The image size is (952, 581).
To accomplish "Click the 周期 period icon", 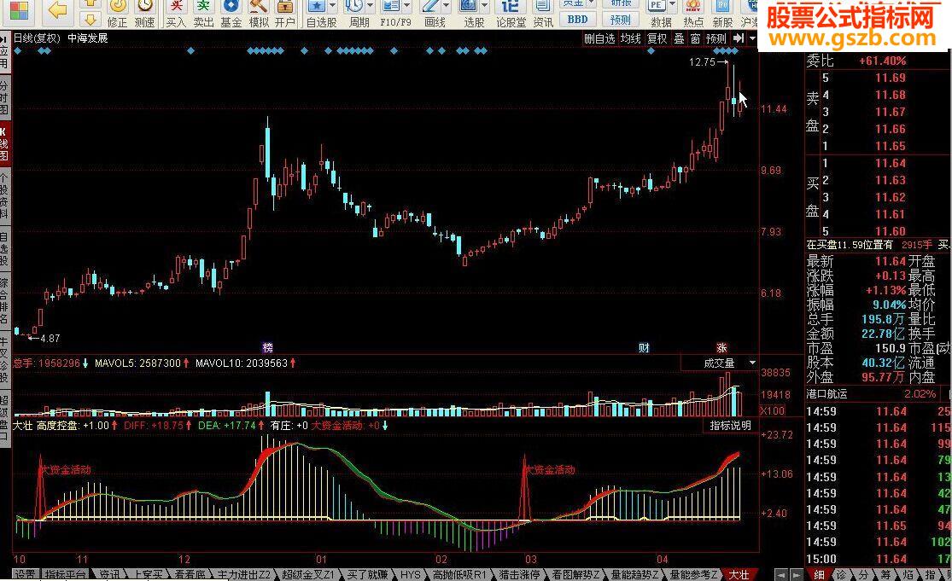I will point(354,14).
